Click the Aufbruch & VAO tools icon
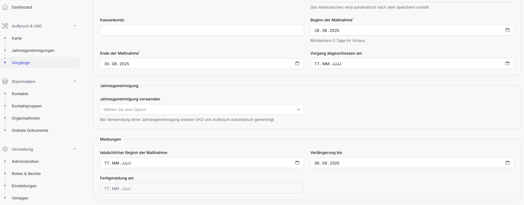 click(x=5, y=26)
